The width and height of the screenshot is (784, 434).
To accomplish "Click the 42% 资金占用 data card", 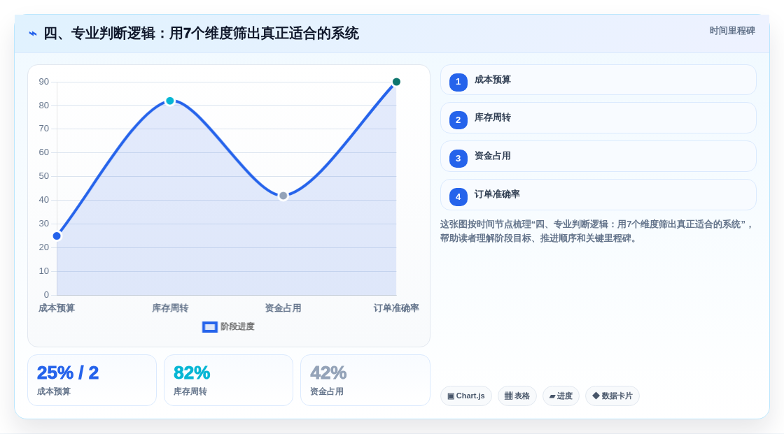I will [x=365, y=380].
